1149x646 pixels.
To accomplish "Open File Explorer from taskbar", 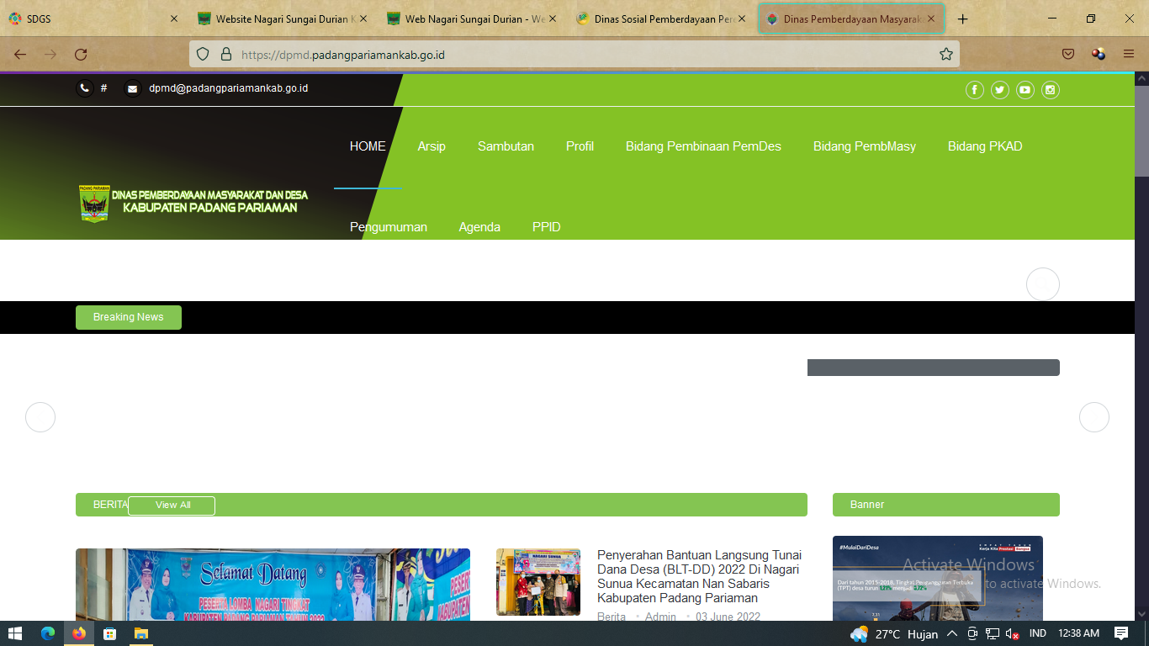I will pyautogui.click(x=140, y=633).
